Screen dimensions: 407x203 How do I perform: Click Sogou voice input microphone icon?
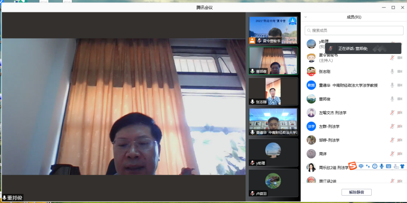(381, 166)
